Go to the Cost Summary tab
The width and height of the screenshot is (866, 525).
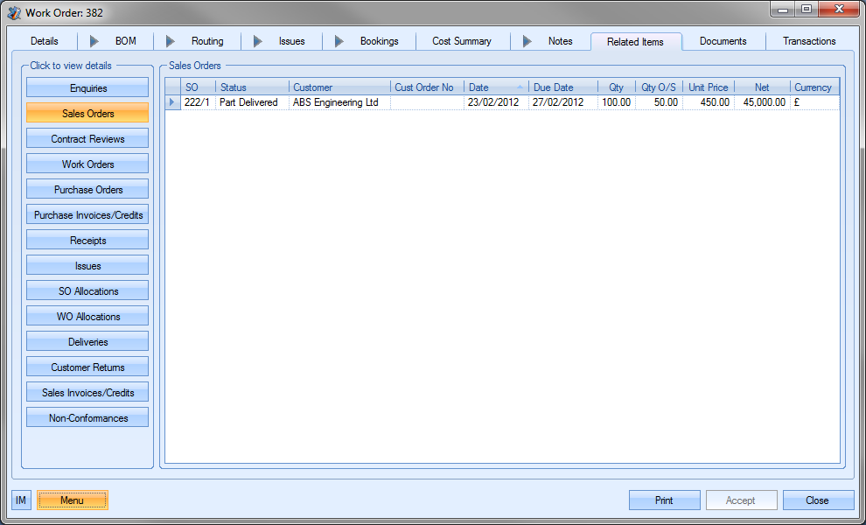coord(461,41)
